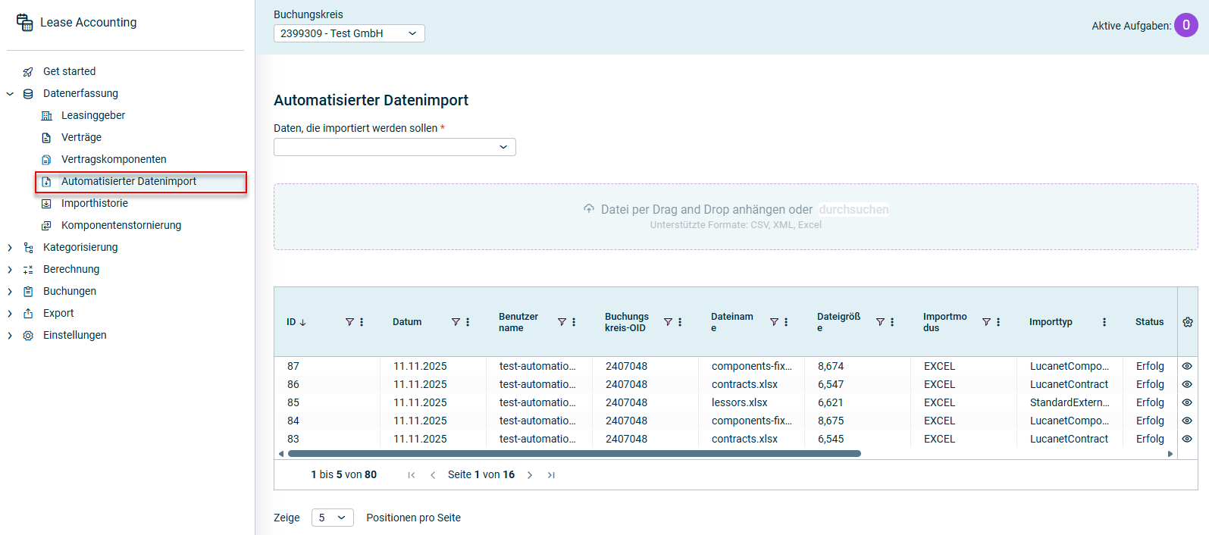Image resolution: width=1209 pixels, height=535 pixels.
Task: Jump to the first results page
Action: coord(412,475)
